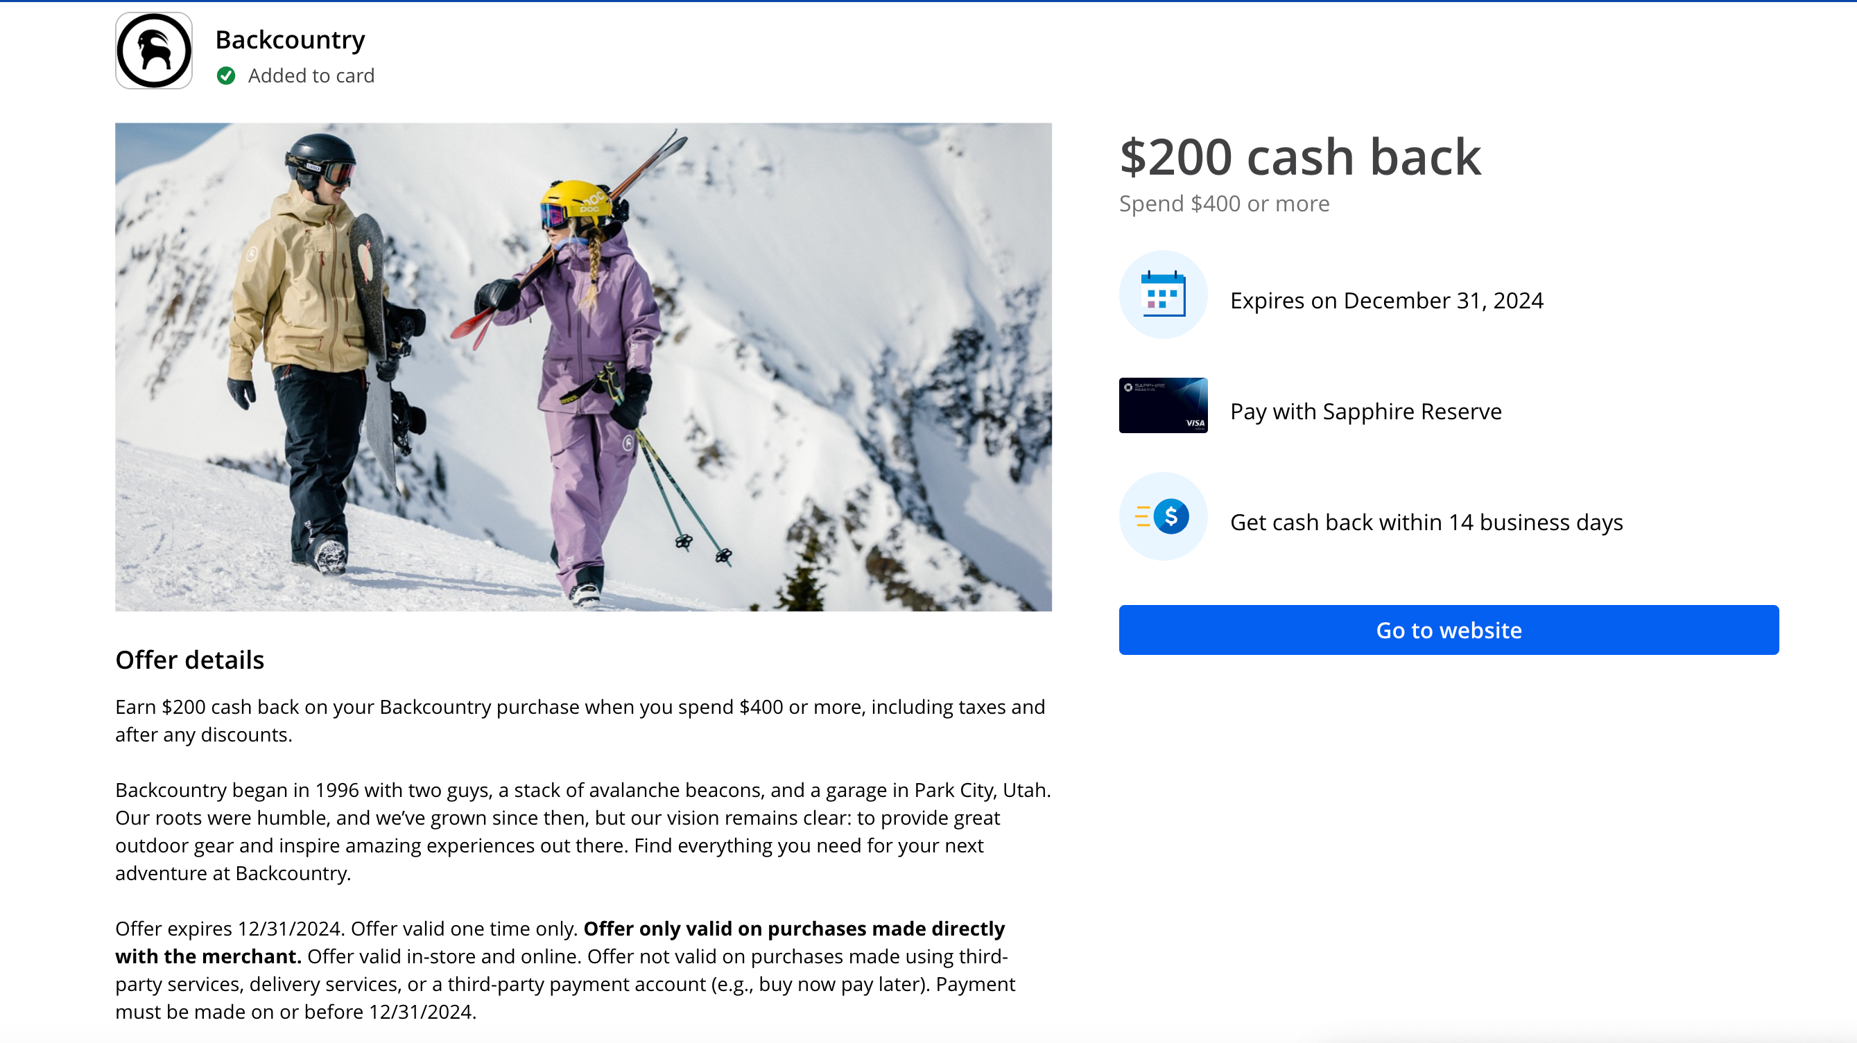Click the Backcountry goat logo icon
The height and width of the screenshot is (1043, 1857).
(153, 51)
